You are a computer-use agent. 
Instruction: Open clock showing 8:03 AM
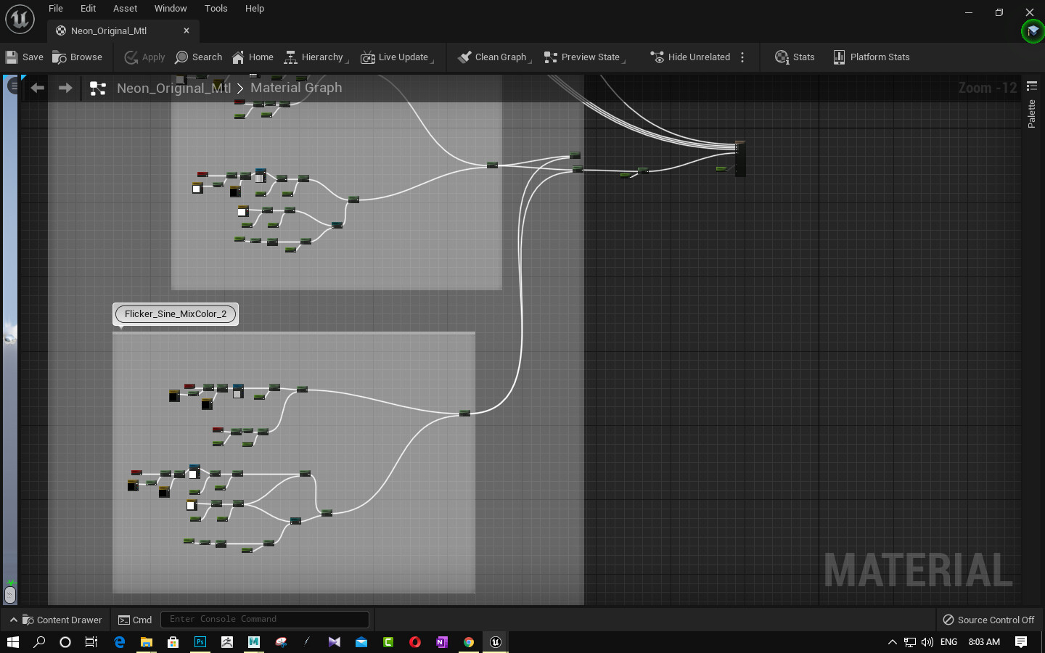(x=984, y=642)
